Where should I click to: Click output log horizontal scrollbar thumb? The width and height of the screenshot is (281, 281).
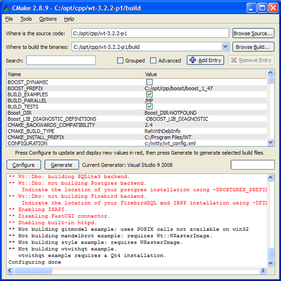click(x=33, y=270)
